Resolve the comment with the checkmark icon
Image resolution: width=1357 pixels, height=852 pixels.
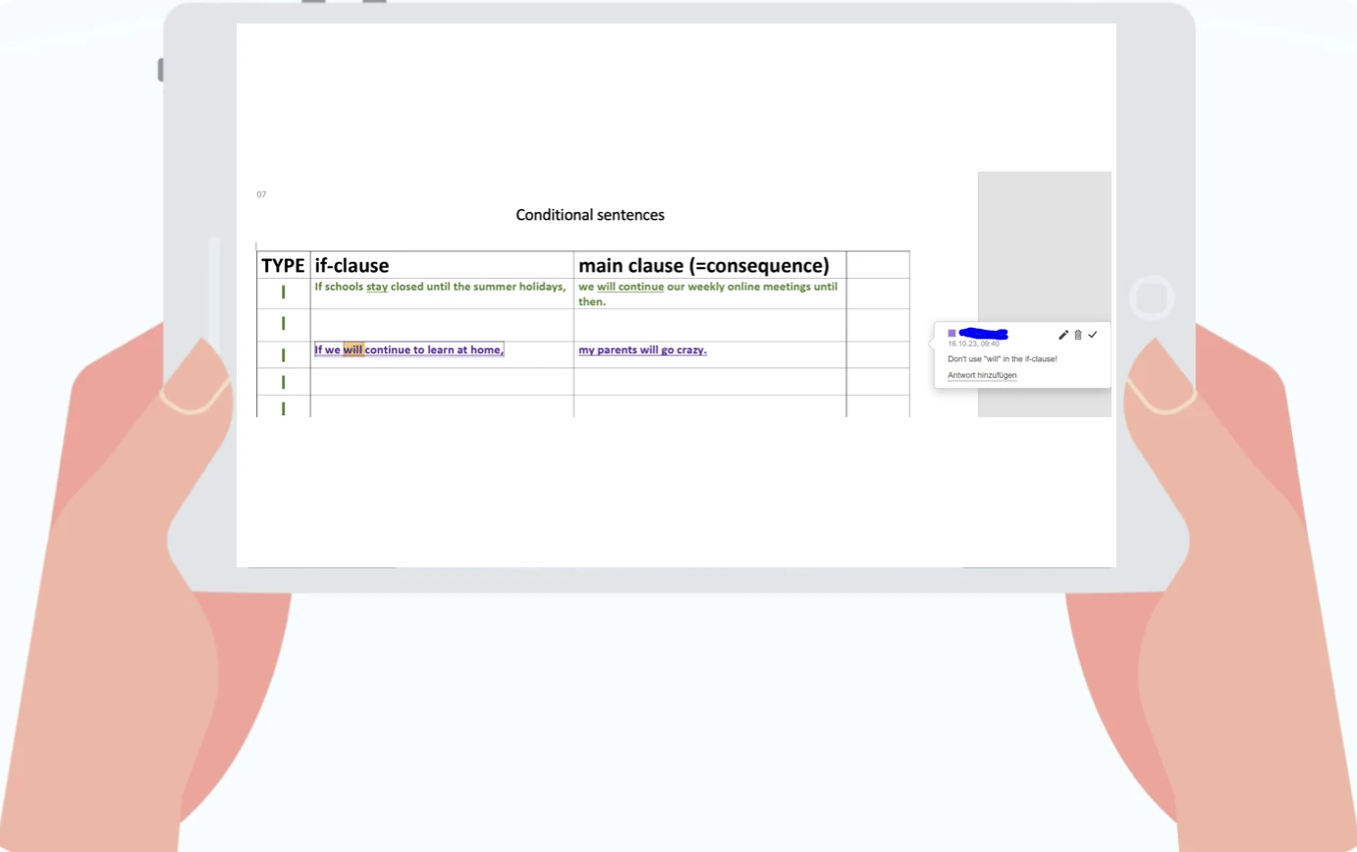tap(1093, 335)
